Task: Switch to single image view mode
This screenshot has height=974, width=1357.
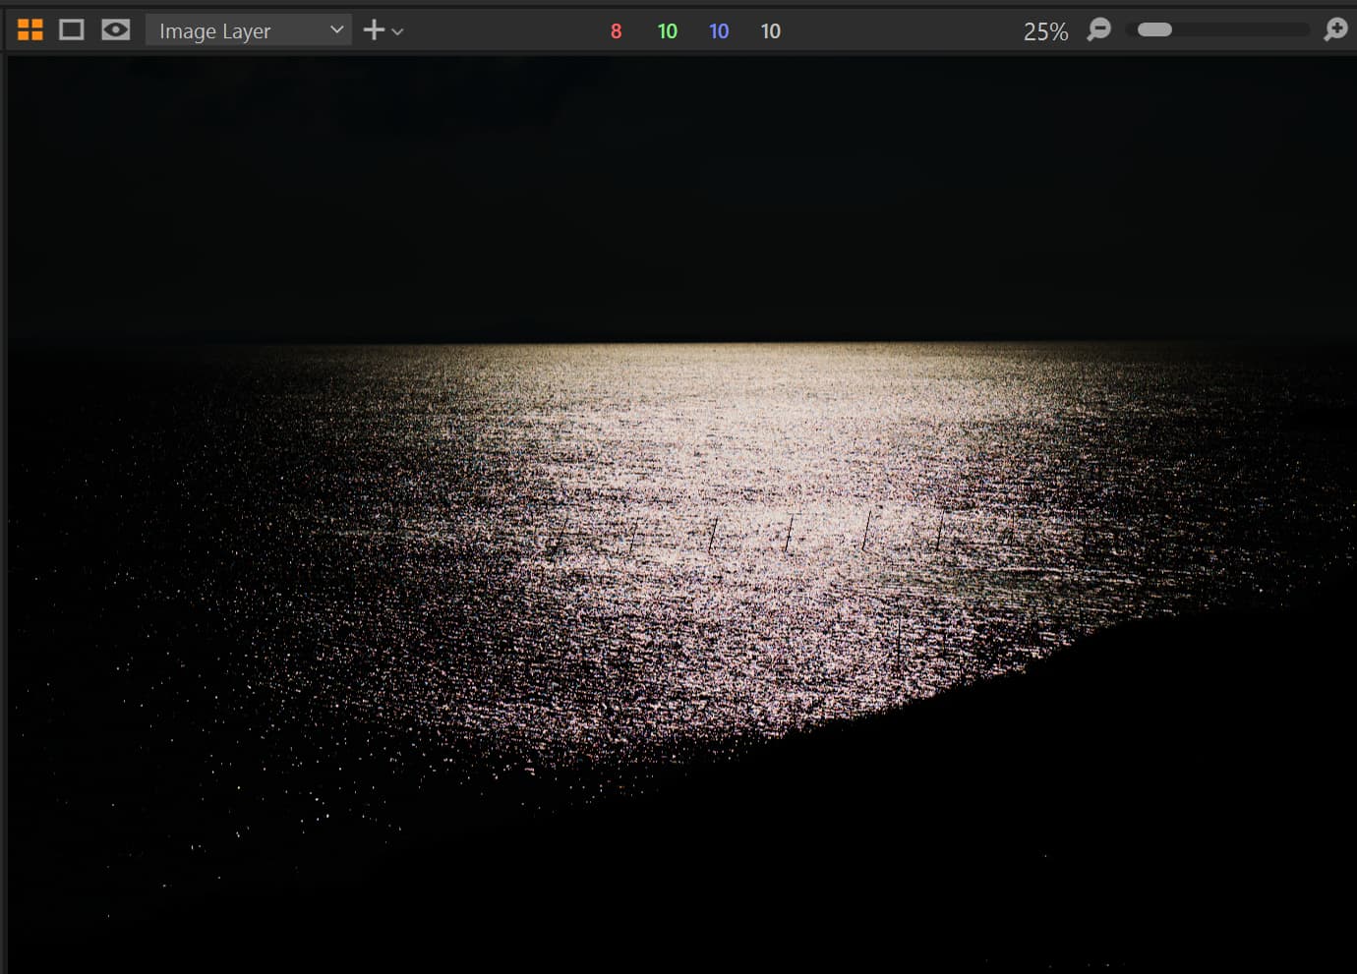Action: coord(72,30)
